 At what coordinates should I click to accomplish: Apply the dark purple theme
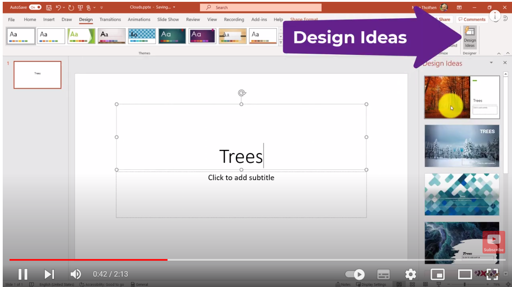pyautogui.click(x=202, y=36)
